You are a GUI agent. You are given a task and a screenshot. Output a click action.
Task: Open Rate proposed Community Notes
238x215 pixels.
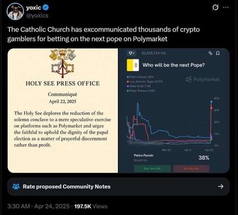click(x=118, y=186)
